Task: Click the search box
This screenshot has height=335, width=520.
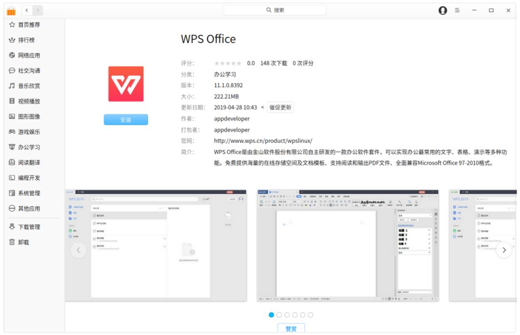Action: [274, 10]
